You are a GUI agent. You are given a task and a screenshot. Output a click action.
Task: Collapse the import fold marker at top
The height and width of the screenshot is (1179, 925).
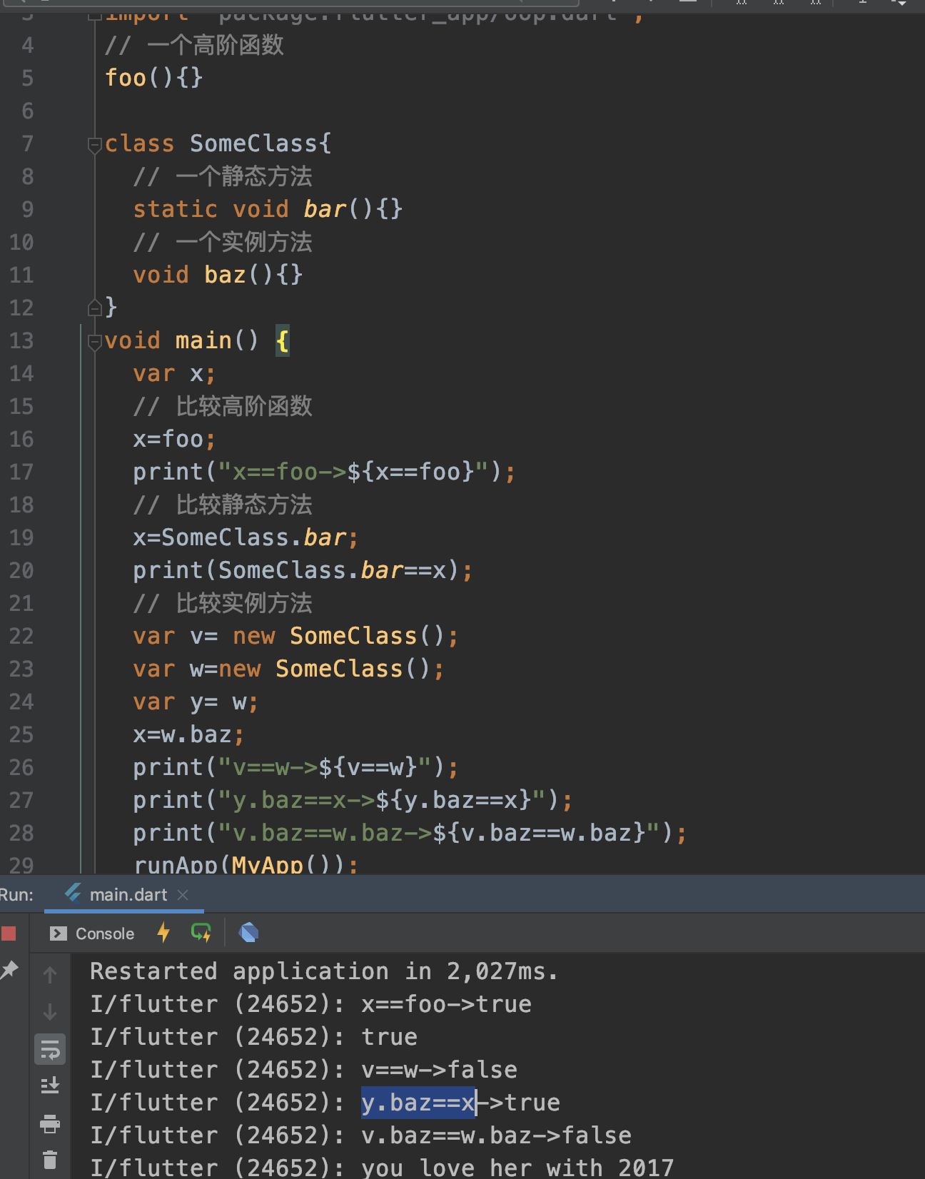click(x=94, y=14)
